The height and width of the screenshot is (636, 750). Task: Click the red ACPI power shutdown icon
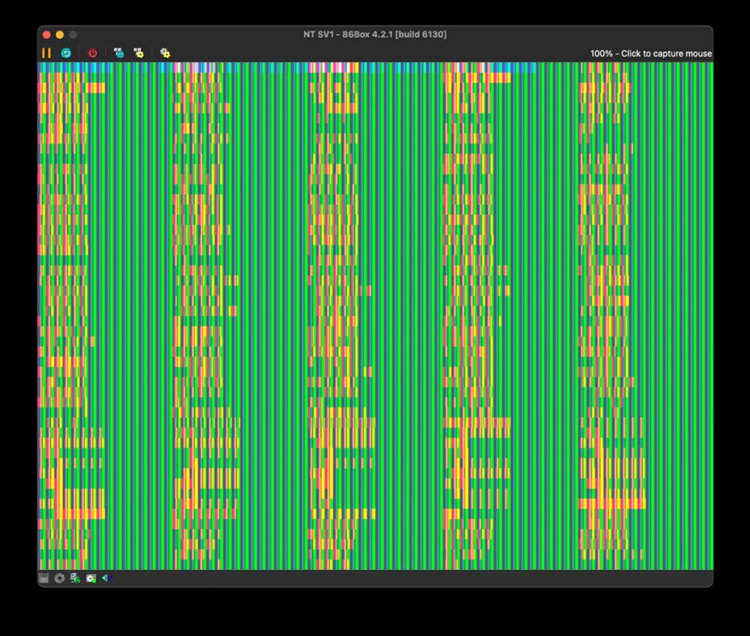[93, 53]
